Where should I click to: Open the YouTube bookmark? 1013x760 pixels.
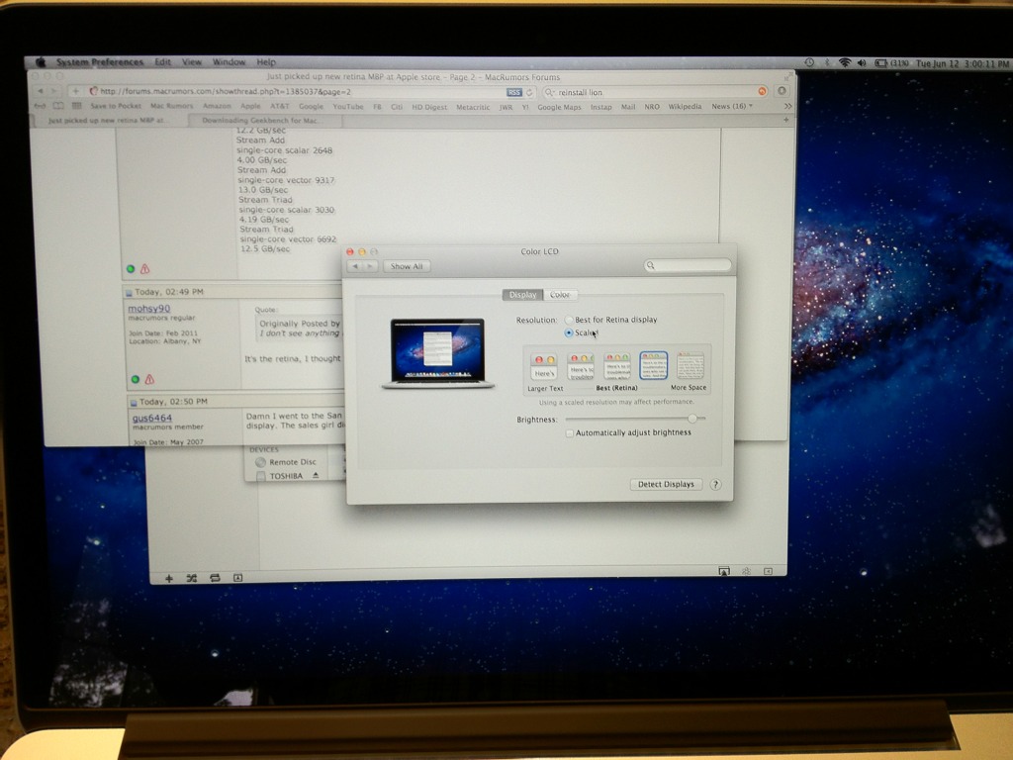click(348, 107)
